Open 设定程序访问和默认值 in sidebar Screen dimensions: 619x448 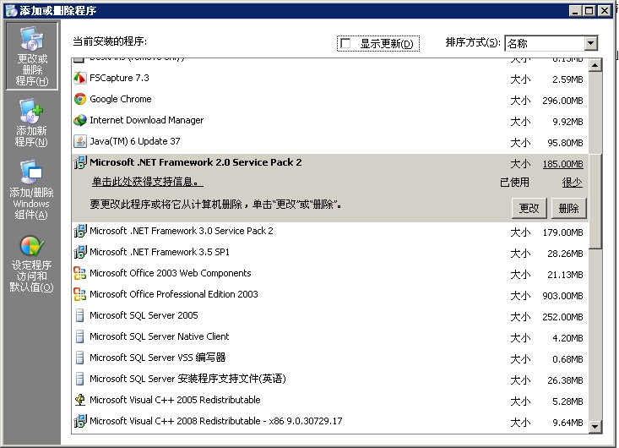coord(31,264)
